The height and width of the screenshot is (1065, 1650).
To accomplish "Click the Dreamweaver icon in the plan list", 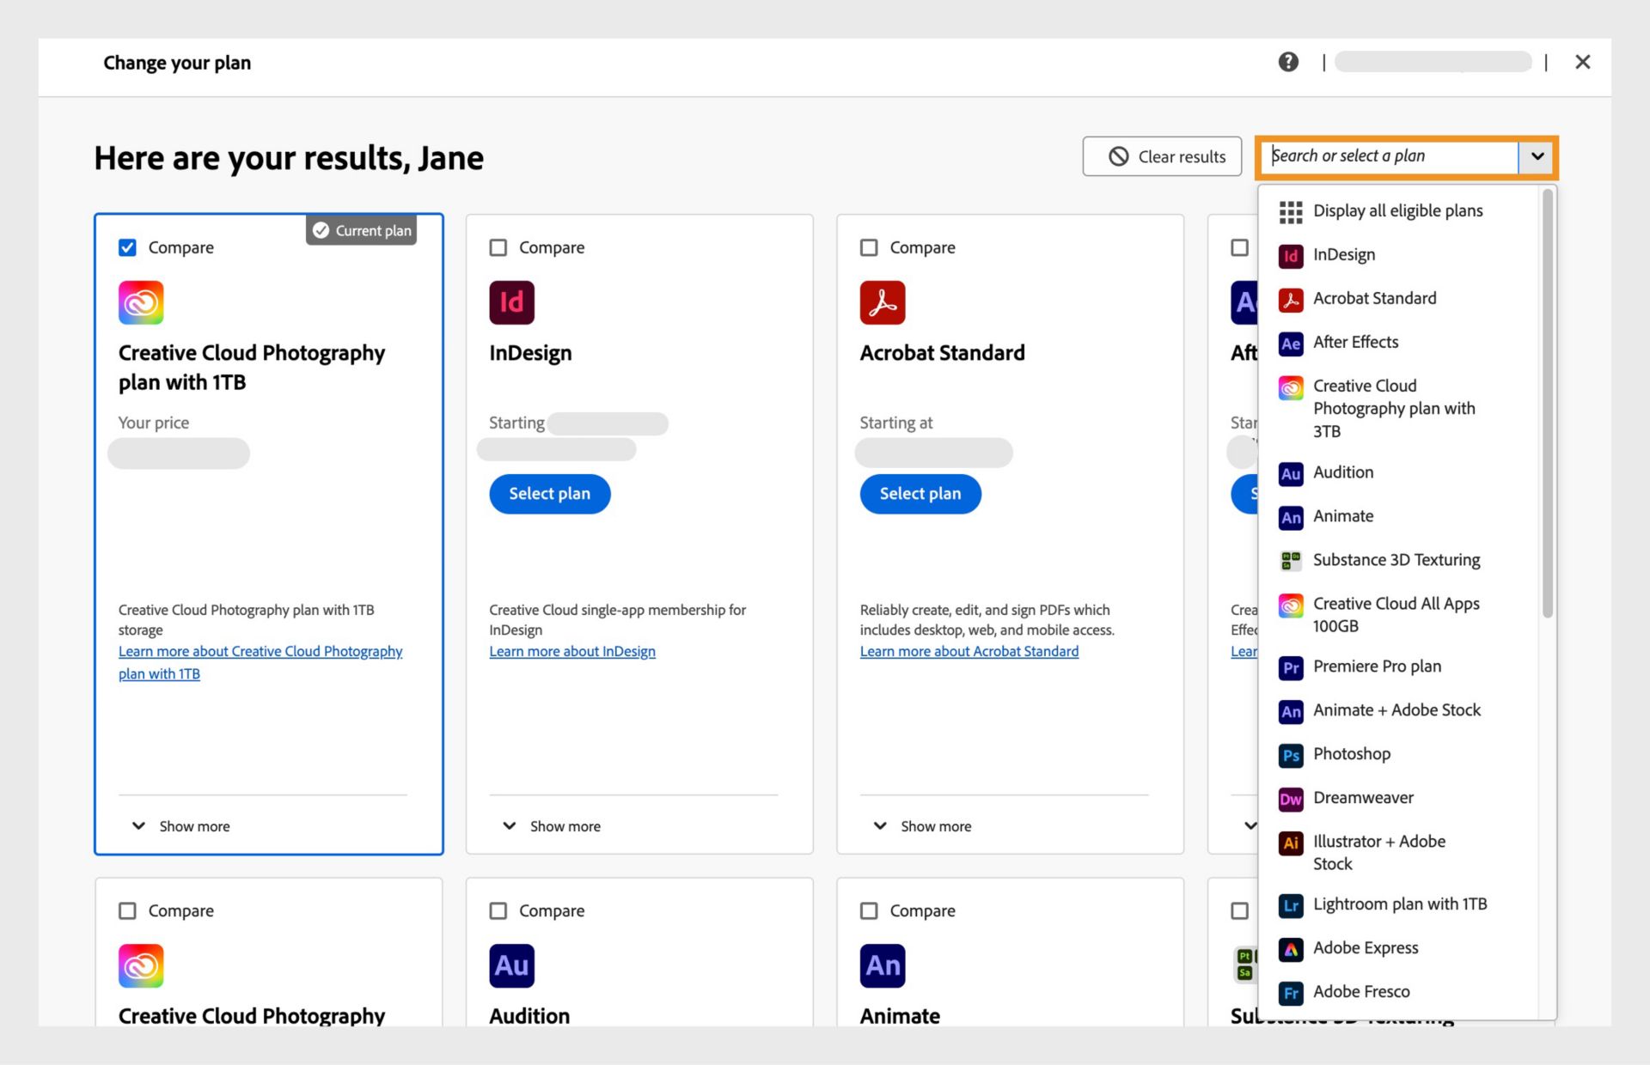I will pyautogui.click(x=1290, y=799).
